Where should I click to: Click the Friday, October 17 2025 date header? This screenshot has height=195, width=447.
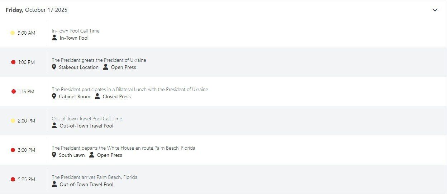point(37,10)
